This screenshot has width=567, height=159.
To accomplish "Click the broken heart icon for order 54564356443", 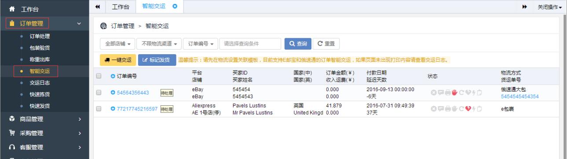I will pyautogui.click(x=468, y=92).
